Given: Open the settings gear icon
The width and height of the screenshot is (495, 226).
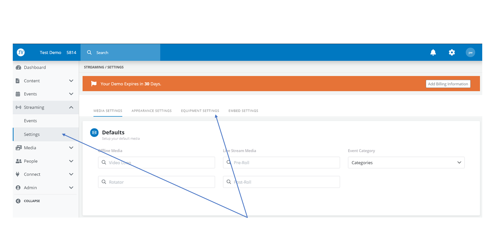Looking at the screenshot, I should [452, 53].
